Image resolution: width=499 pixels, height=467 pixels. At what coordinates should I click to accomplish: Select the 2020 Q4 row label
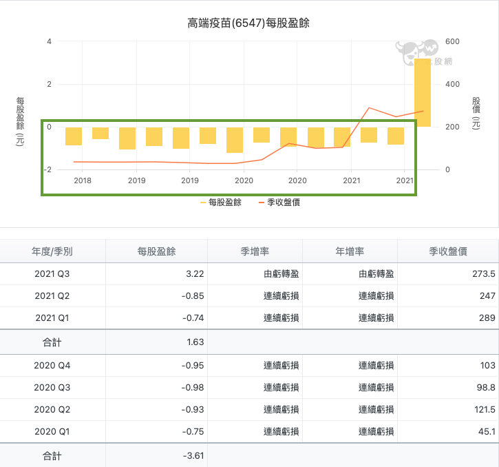(x=52, y=365)
